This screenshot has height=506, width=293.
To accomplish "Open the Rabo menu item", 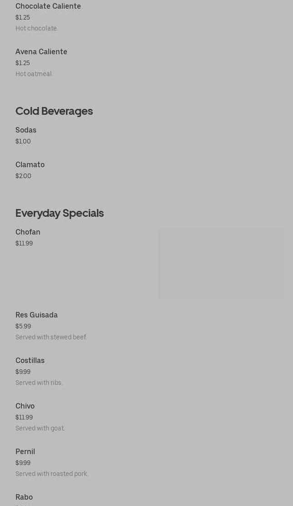I will coord(24,497).
